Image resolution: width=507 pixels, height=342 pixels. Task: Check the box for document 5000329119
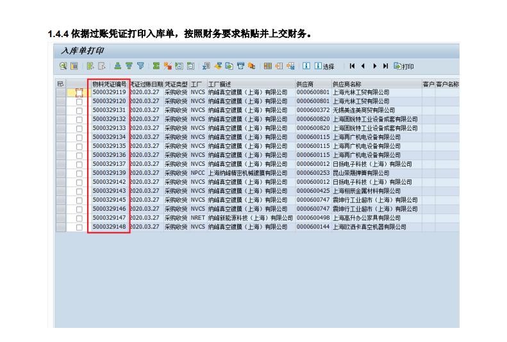point(79,92)
